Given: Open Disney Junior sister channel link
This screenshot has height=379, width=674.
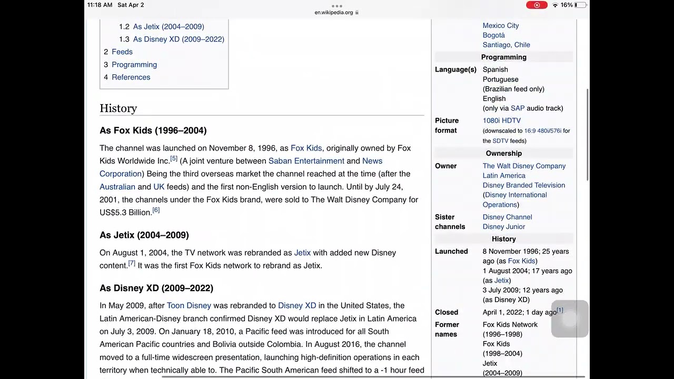Looking at the screenshot, I should click(504, 226).
